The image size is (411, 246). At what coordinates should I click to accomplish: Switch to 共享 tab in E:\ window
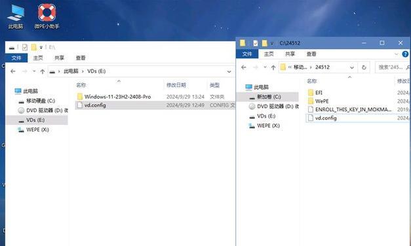pos(59,58)
